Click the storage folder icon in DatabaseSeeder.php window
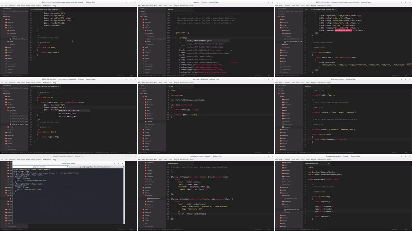This screenshot has height=231, width=412. click(x=281, y=221)
